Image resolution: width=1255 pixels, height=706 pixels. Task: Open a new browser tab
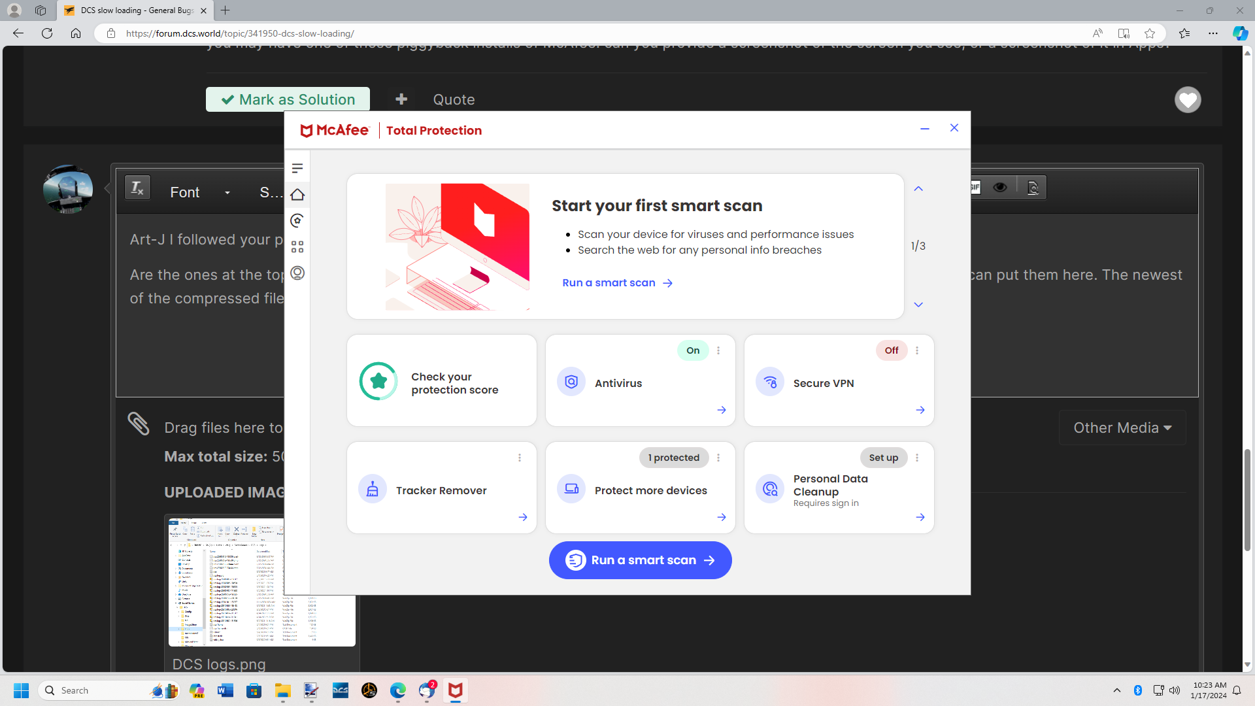pyautogui.click(x=226, y=10)
